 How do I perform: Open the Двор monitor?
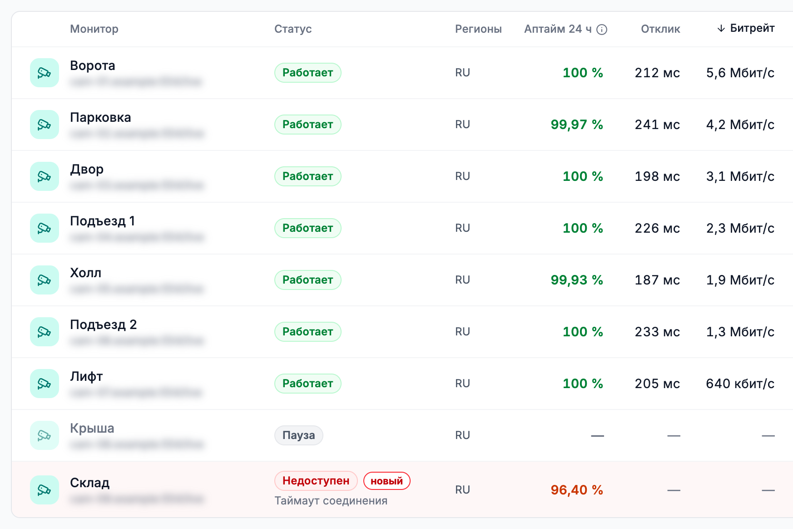(x=87, y=169)
